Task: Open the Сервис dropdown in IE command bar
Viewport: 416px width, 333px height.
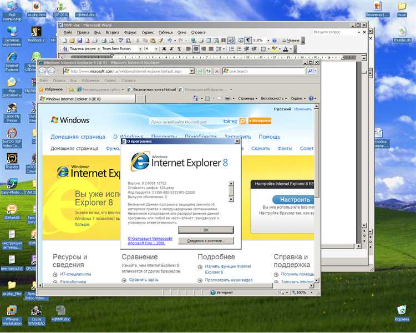Action: (x=298, y=99)
